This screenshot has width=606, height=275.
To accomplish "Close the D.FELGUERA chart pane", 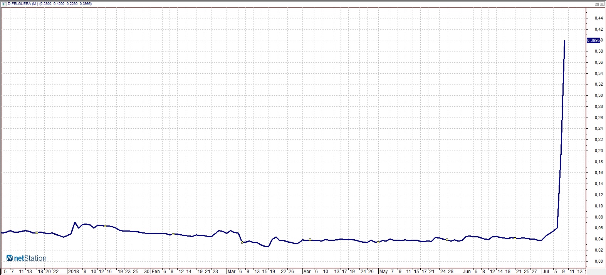I will pyautogui.click(x=602, y=4).
